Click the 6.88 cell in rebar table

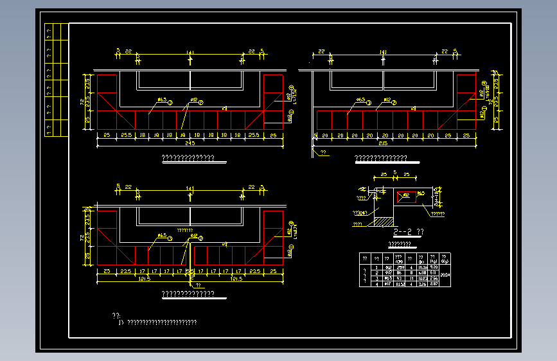[422, 273]
